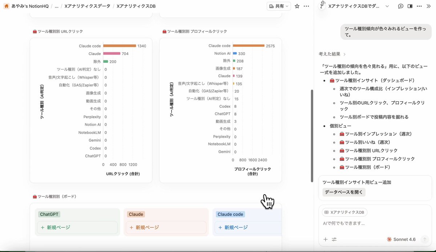Click 画像生成 bar showing 187

pyautogui.click(x=234, y=68)
